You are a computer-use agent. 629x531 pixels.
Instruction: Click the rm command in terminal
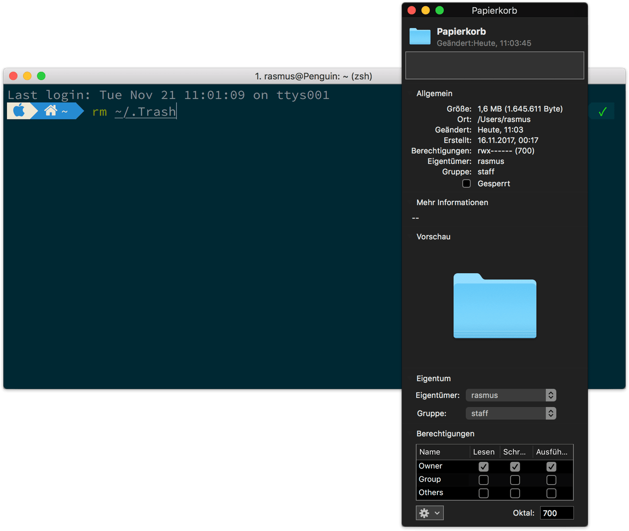(x=100, y=112)
